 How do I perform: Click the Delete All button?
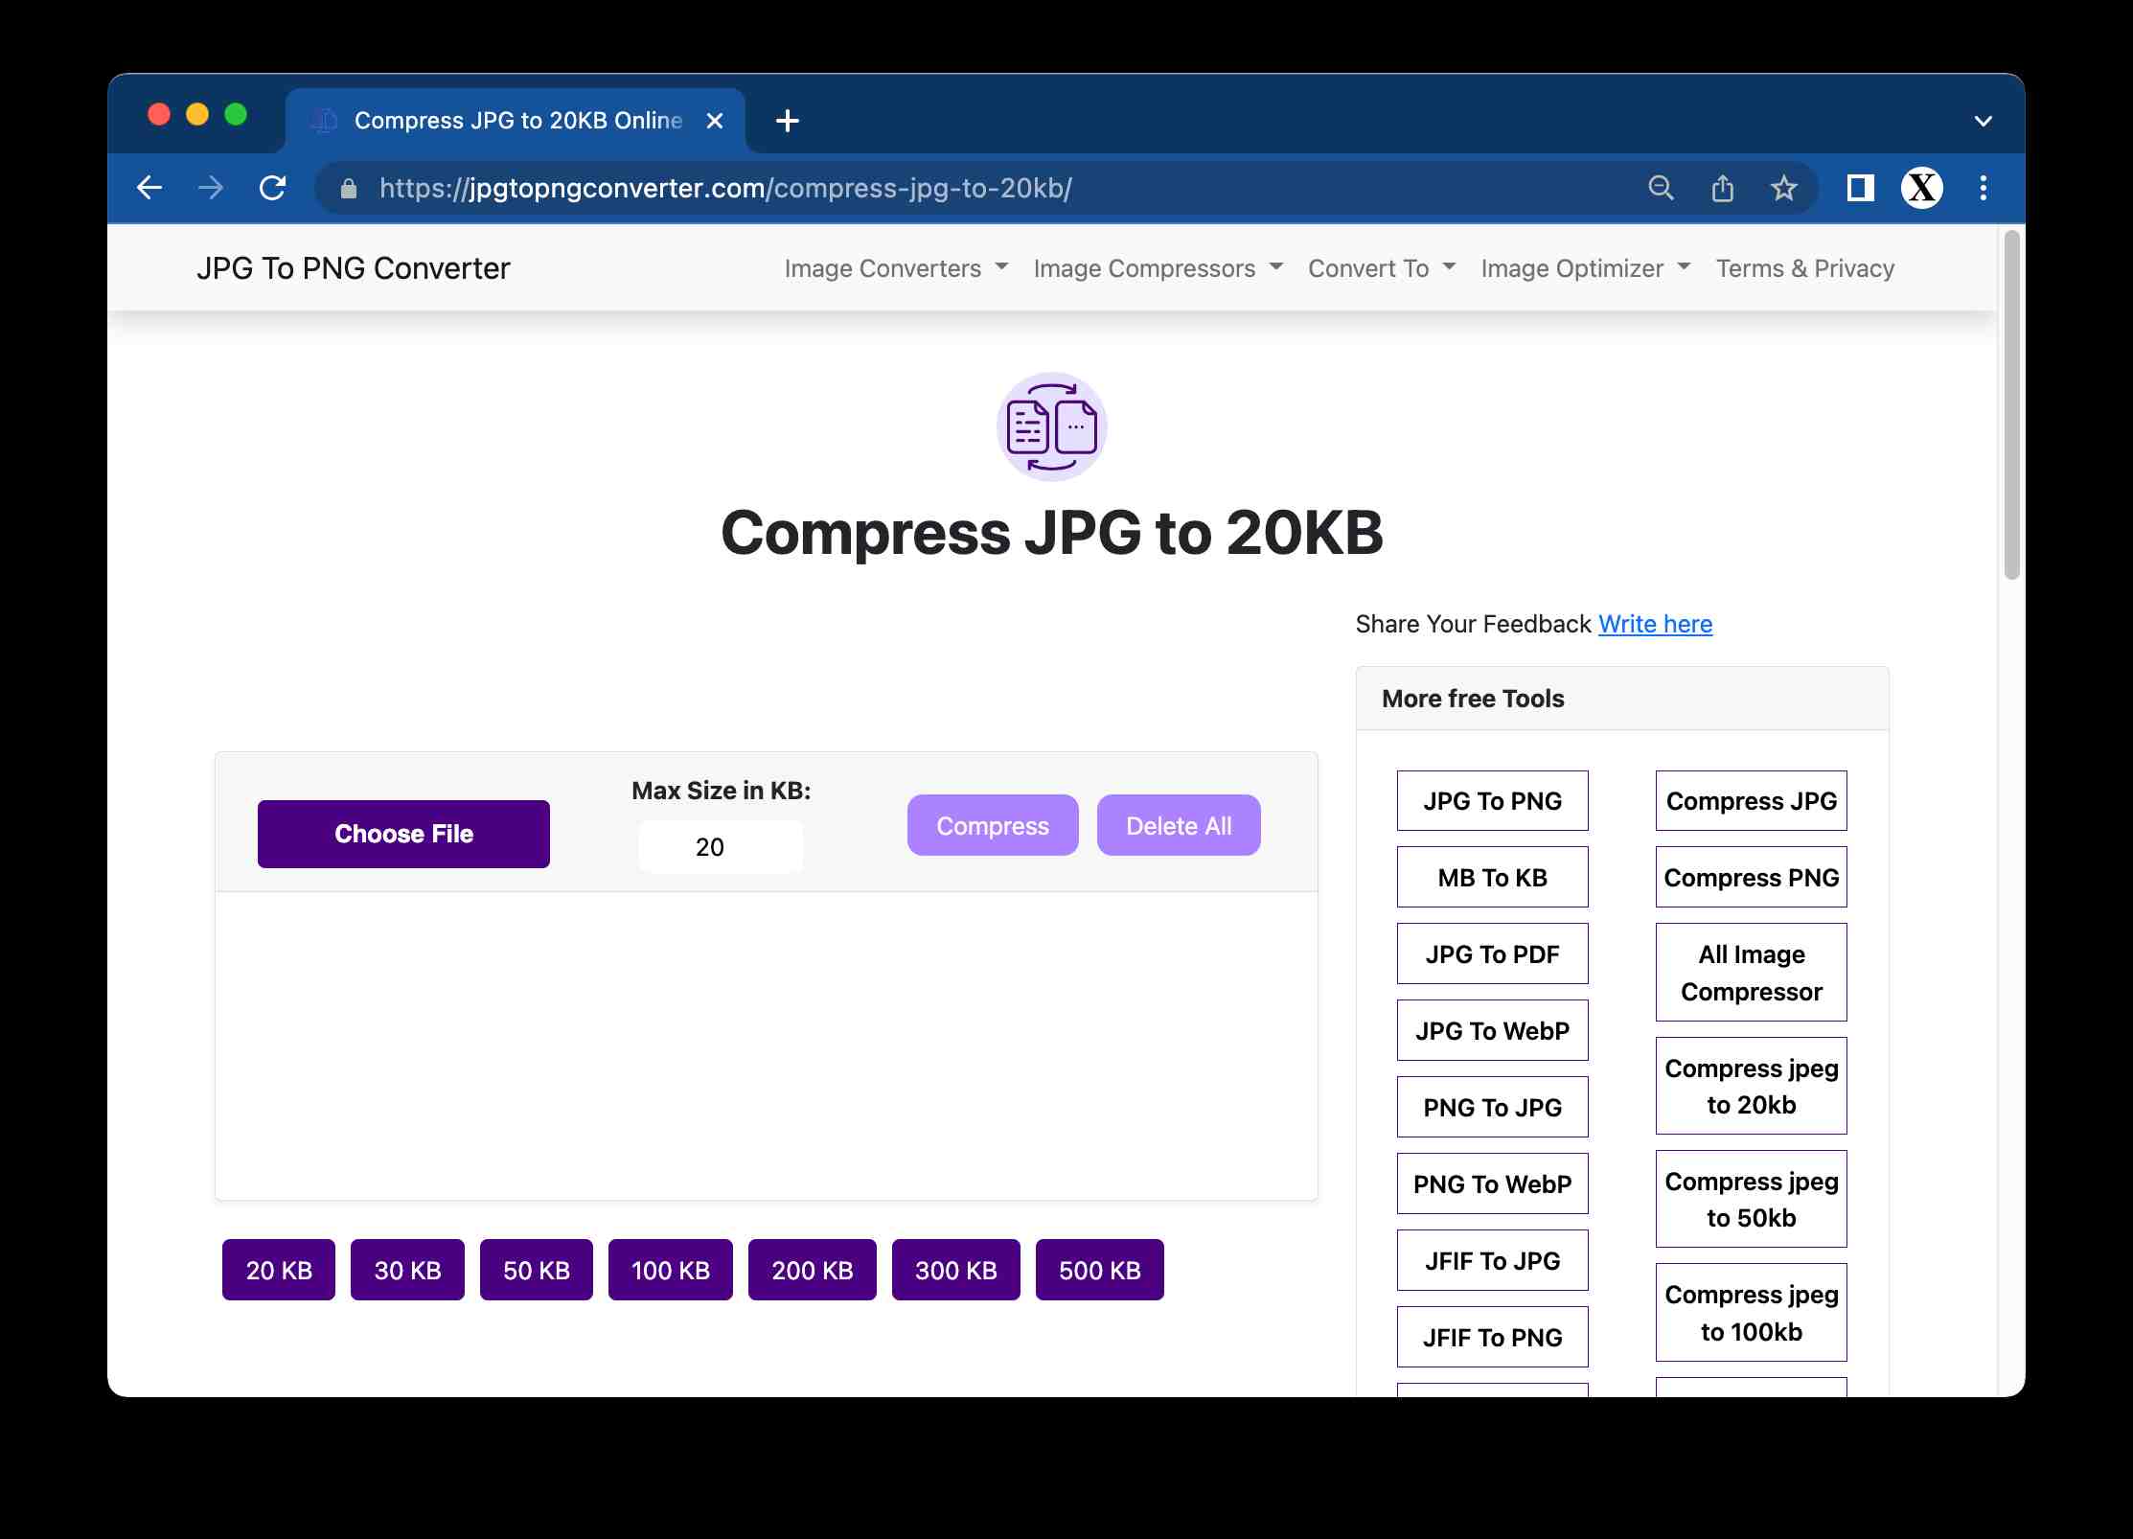tap(1180, 825)
